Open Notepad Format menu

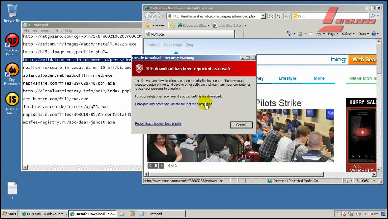(46, 31)
